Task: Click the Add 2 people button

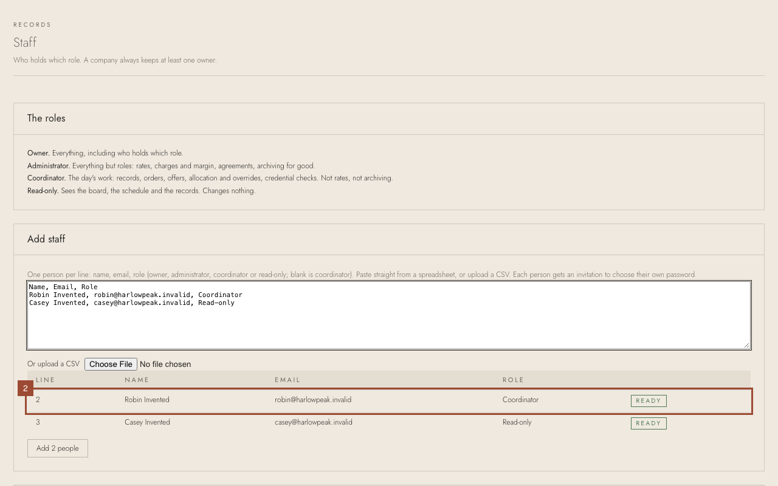Action: tap(58, 448)
